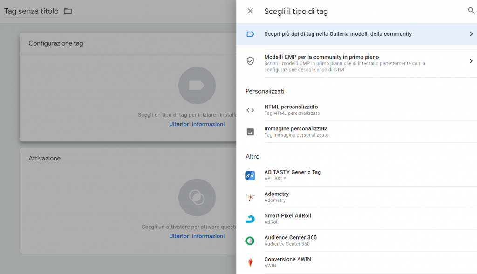Click the Audience Center 360 logo icon
Viewport: 477px width, 274px height.
click(x=250, y=241)
